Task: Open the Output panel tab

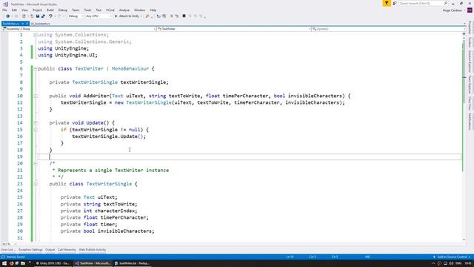Action: [x=50, y=250]
